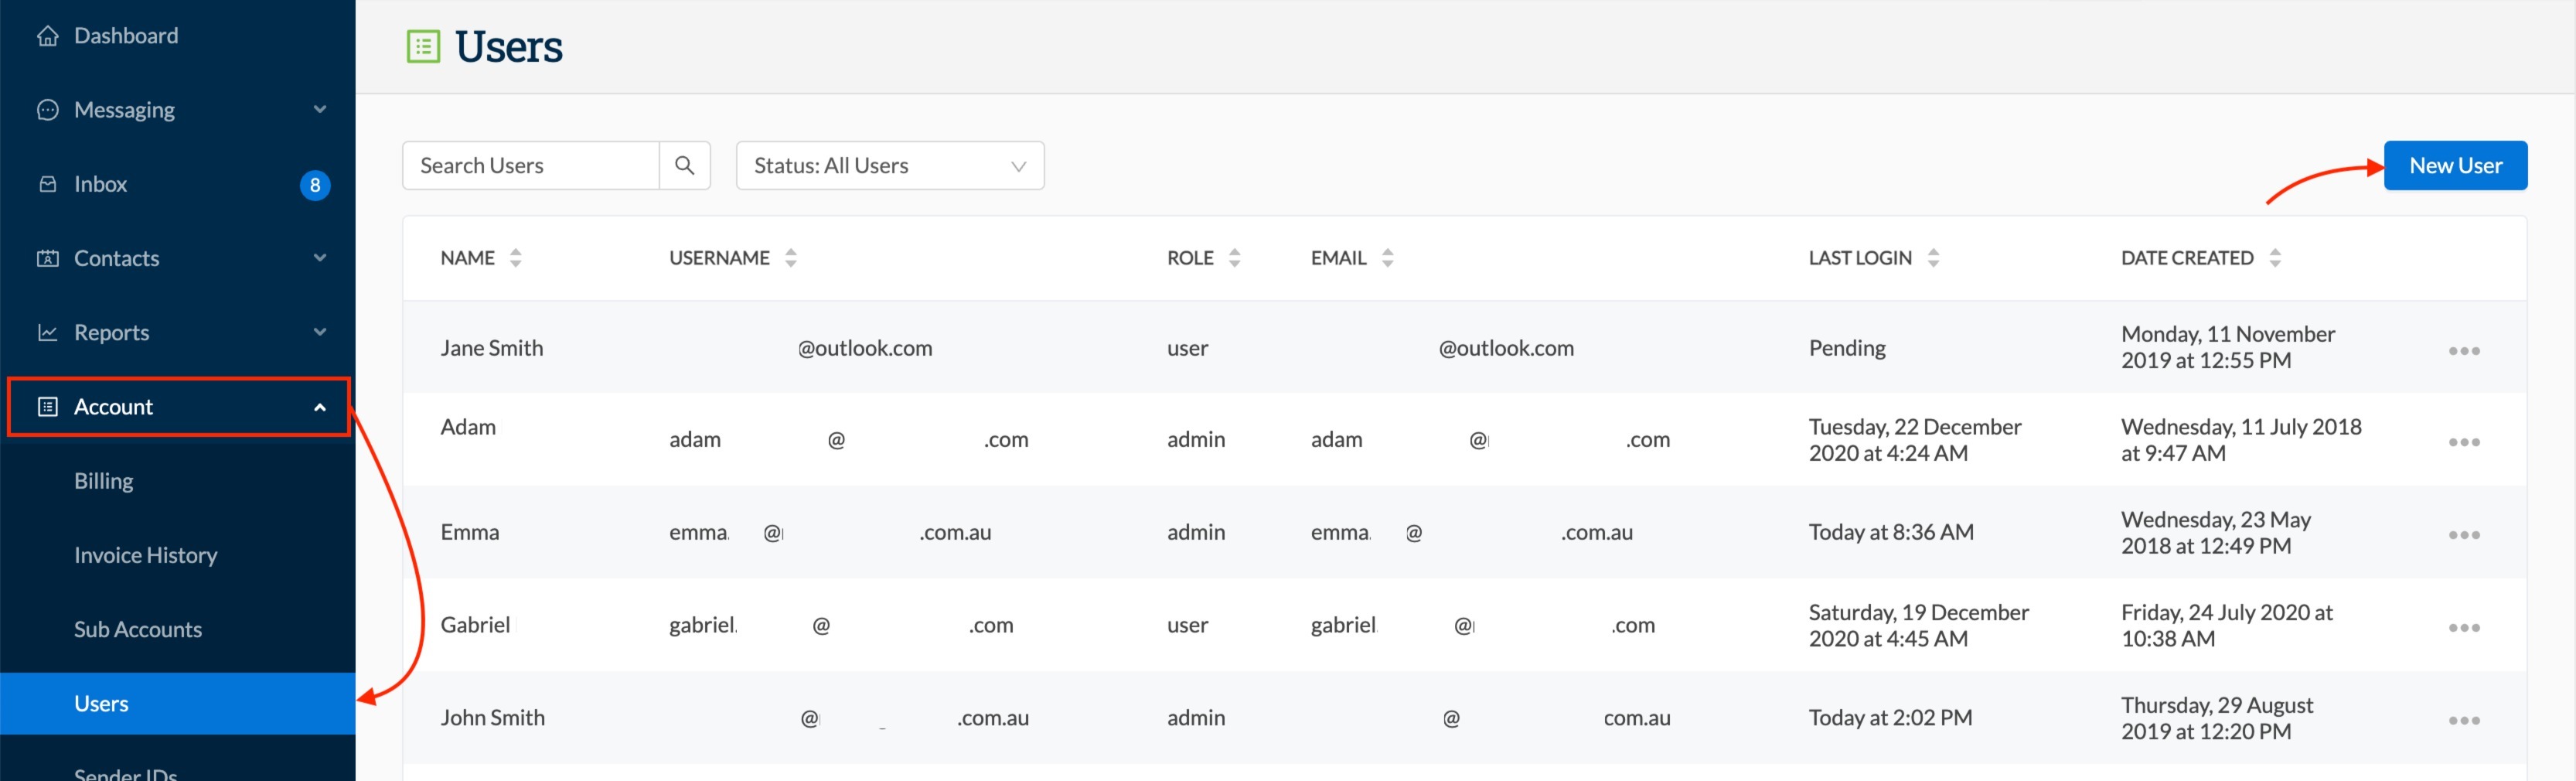Open the Reports chart icon
Viewport: 2576px width, 781px height.
(47, 332)
